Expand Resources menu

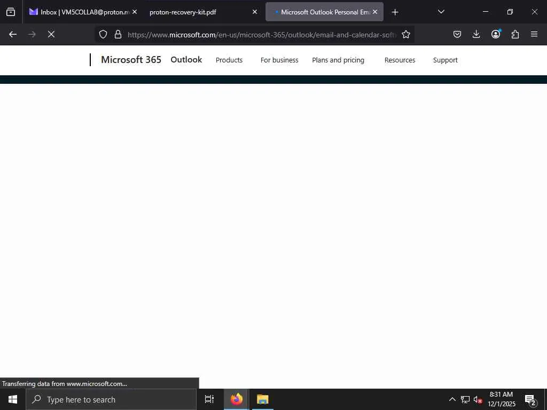[x=400, y=60]
